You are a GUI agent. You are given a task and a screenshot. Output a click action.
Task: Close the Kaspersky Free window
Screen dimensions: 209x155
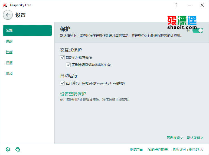pos(202,5)
